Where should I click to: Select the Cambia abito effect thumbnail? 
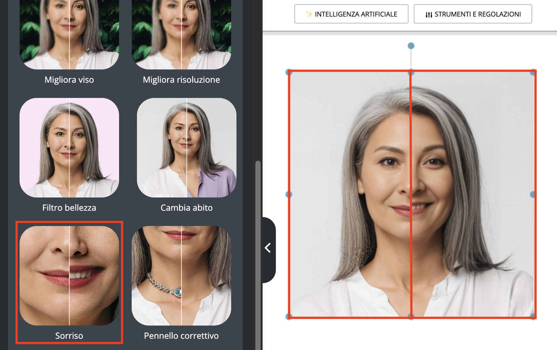[x=187, y=148]
